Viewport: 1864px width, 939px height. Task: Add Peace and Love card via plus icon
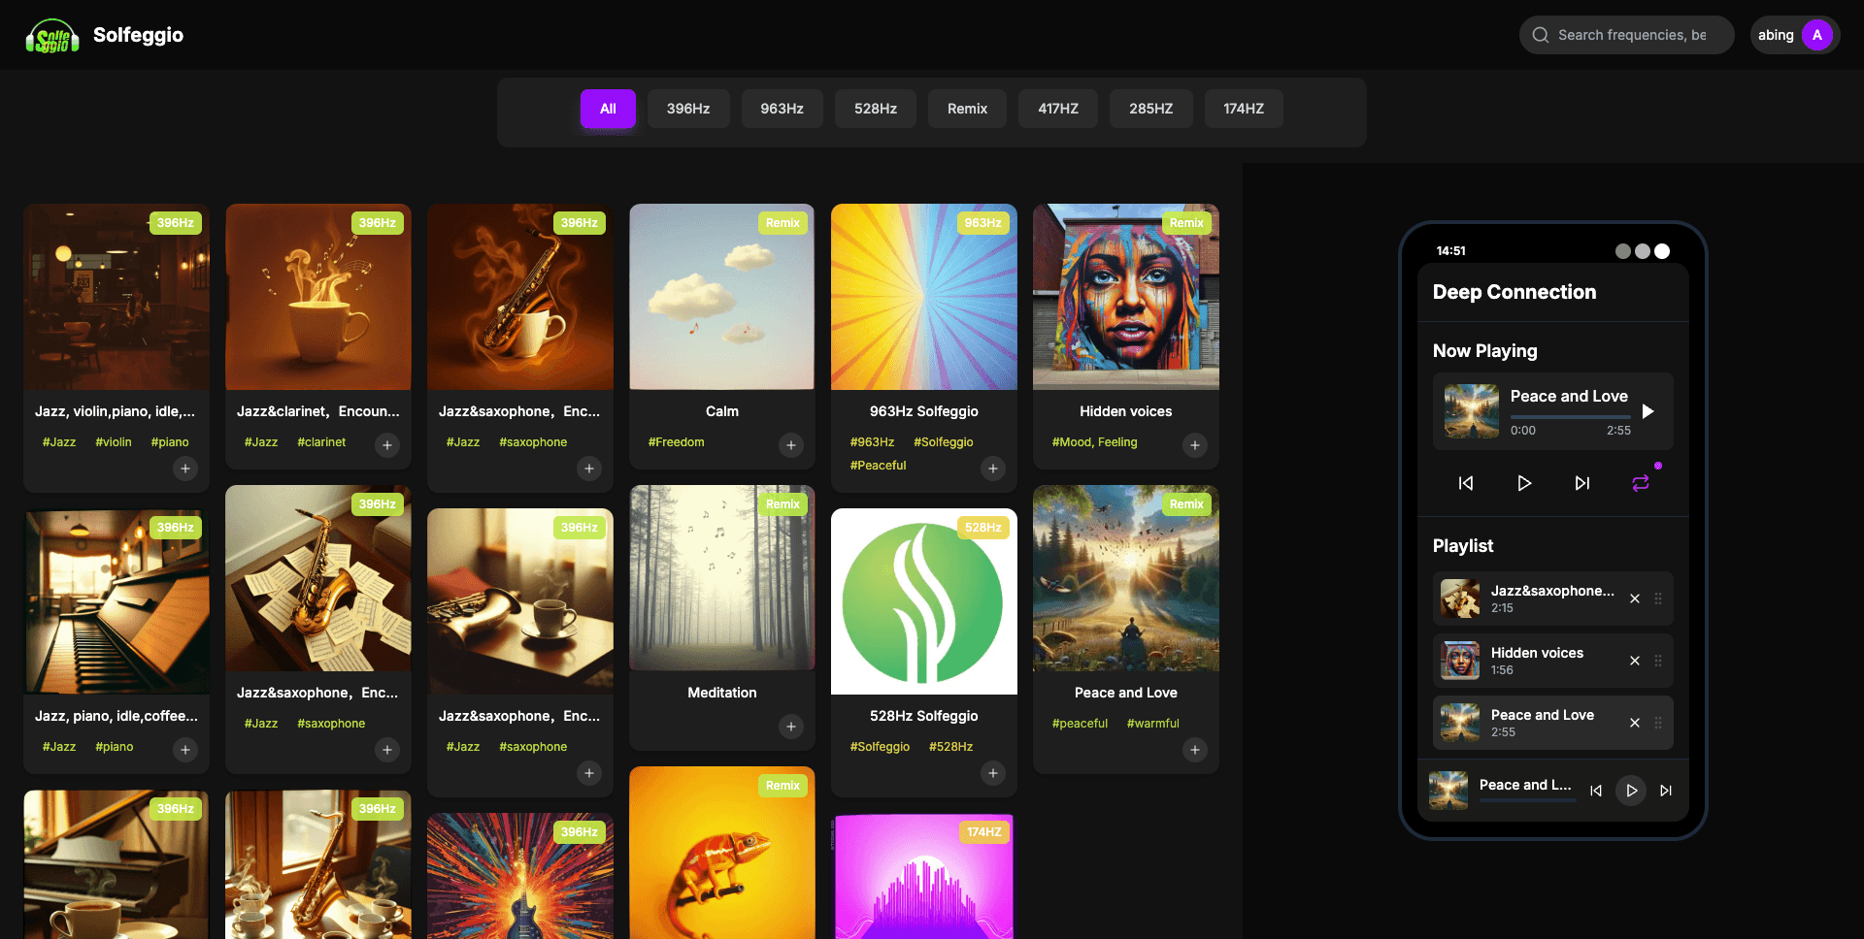pyautogui.click(x=1195, y=750)
